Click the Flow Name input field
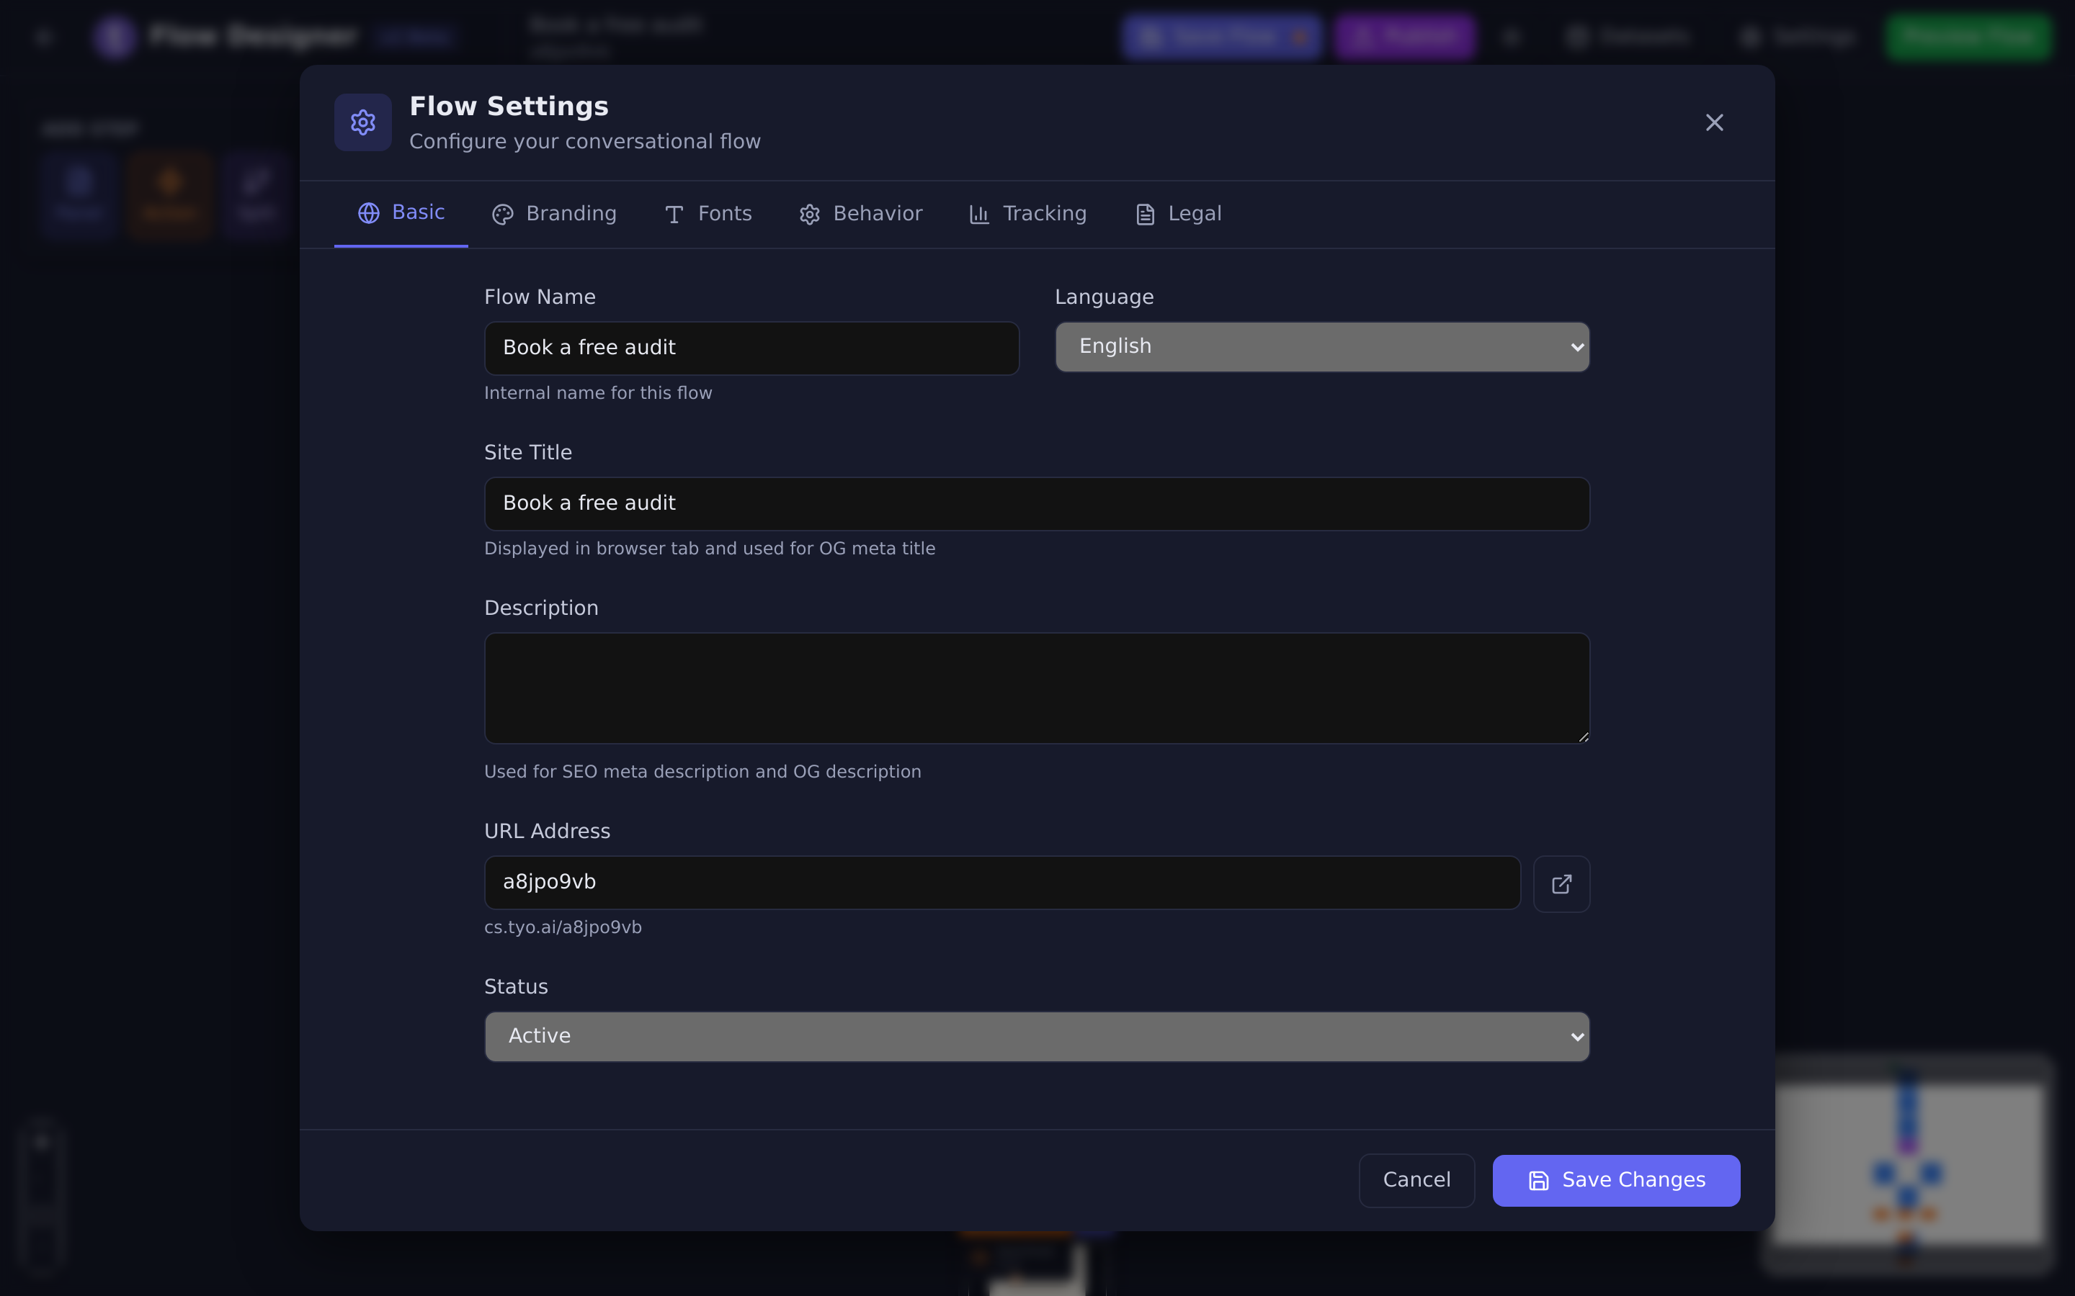2075x1296 pixels. 752,348
